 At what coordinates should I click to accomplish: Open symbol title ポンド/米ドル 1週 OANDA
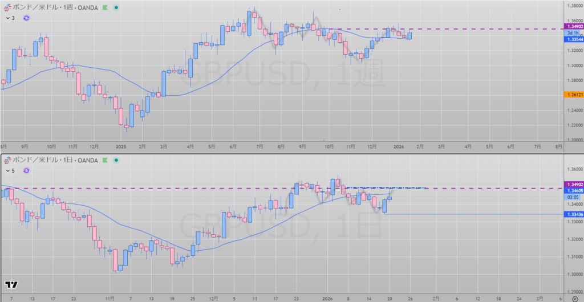pos(56,8)
